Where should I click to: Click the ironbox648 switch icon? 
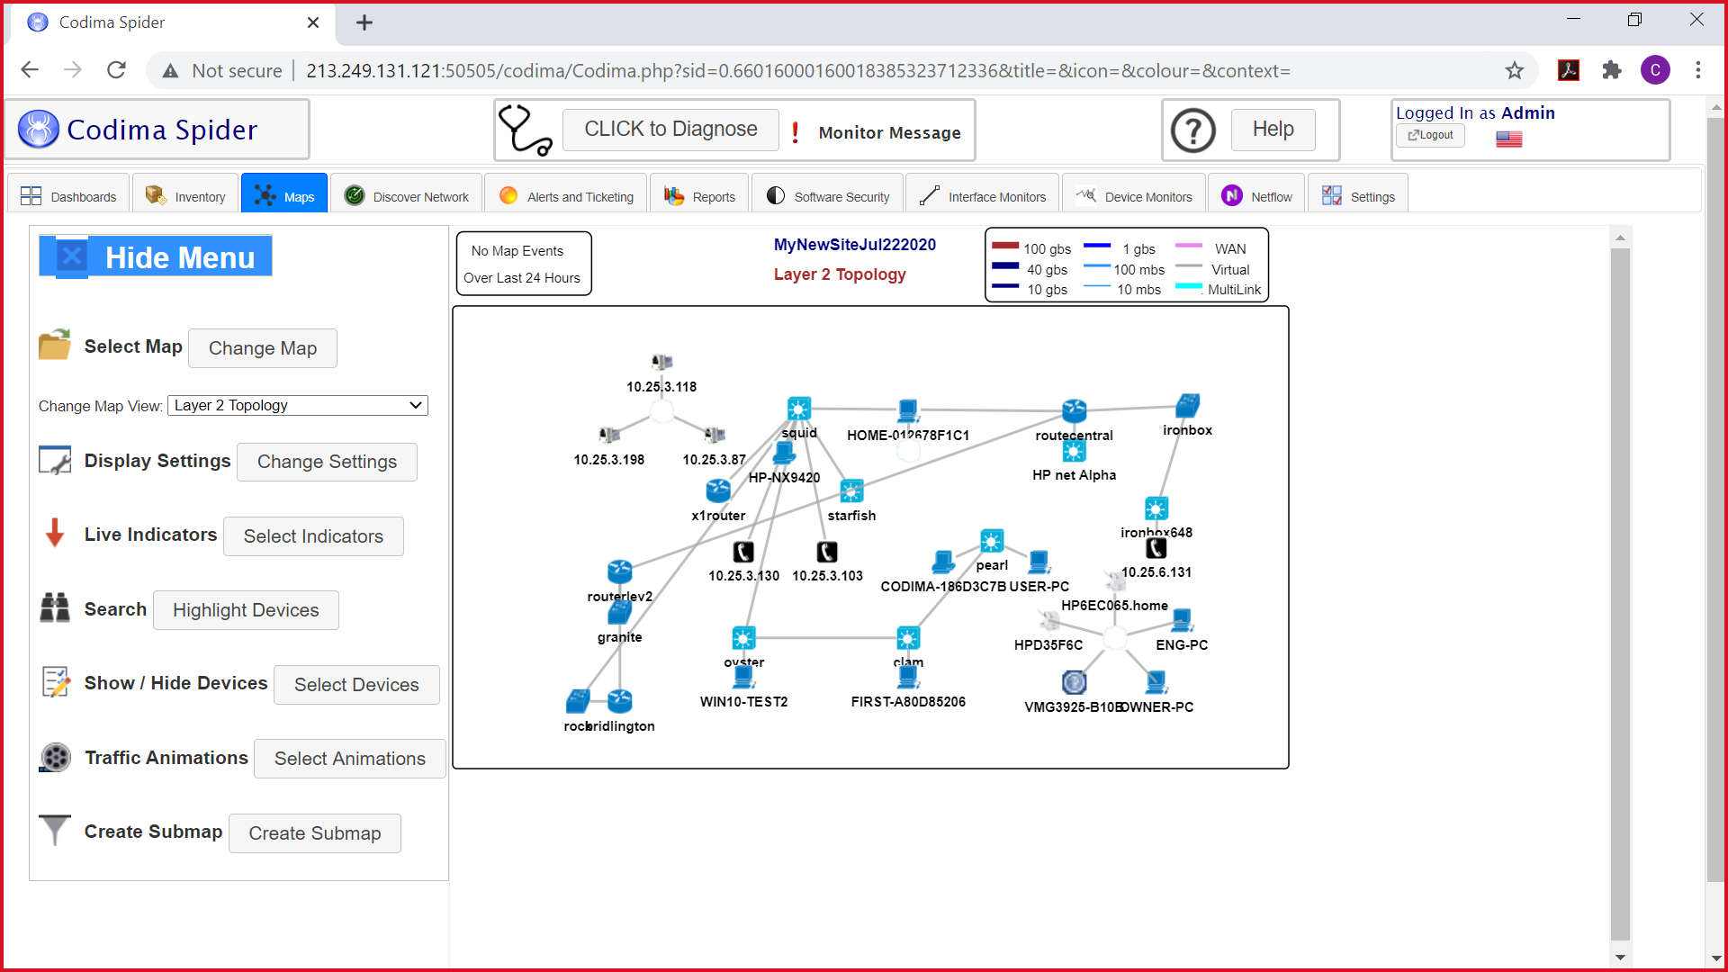[x=1156, y=508]
